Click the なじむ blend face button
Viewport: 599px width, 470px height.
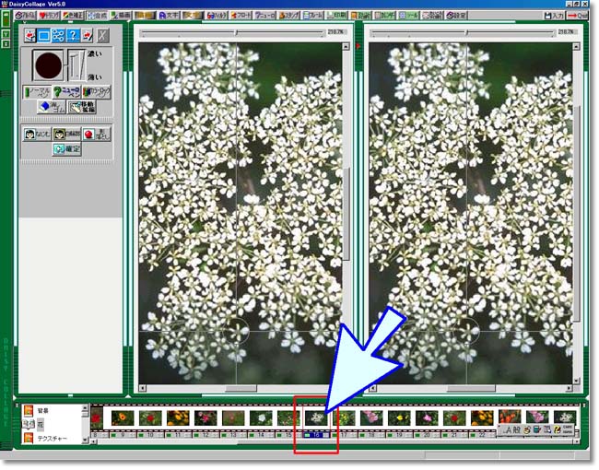pyautogui.click(x=37, y=135)
